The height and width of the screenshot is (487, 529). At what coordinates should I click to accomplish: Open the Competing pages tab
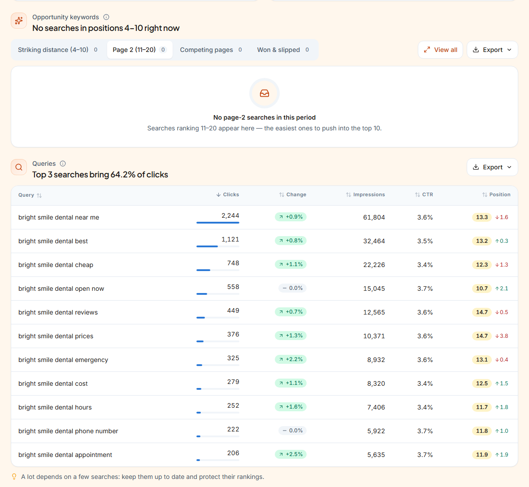point(211,50)
